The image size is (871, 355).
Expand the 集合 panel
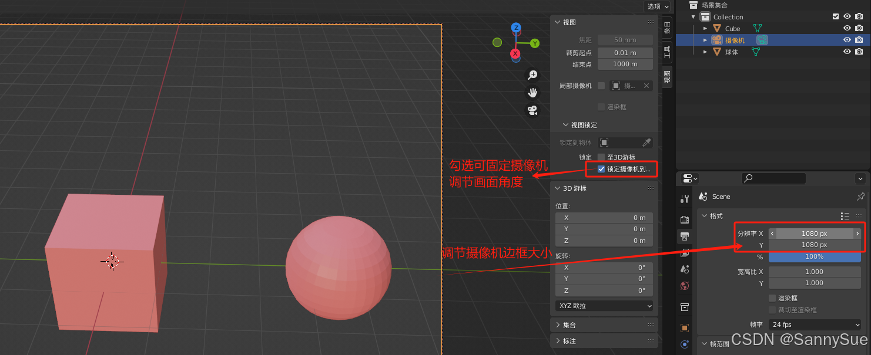coord(558,325)
